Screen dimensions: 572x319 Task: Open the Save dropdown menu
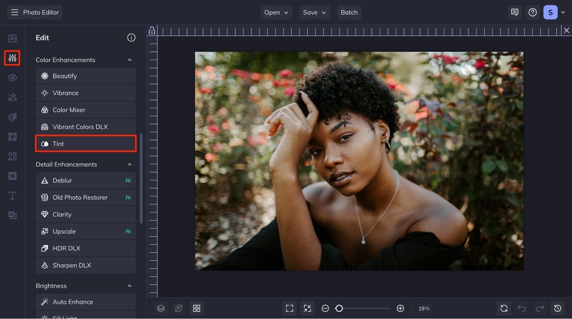pos(314,12)
